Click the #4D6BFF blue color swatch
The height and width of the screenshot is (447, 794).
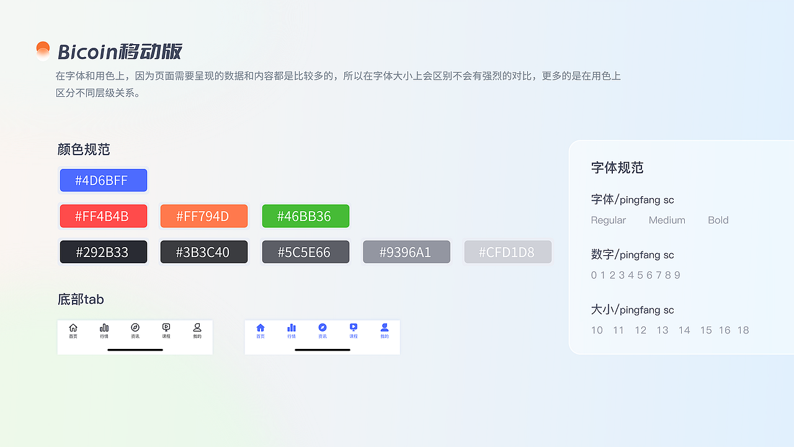103,180
